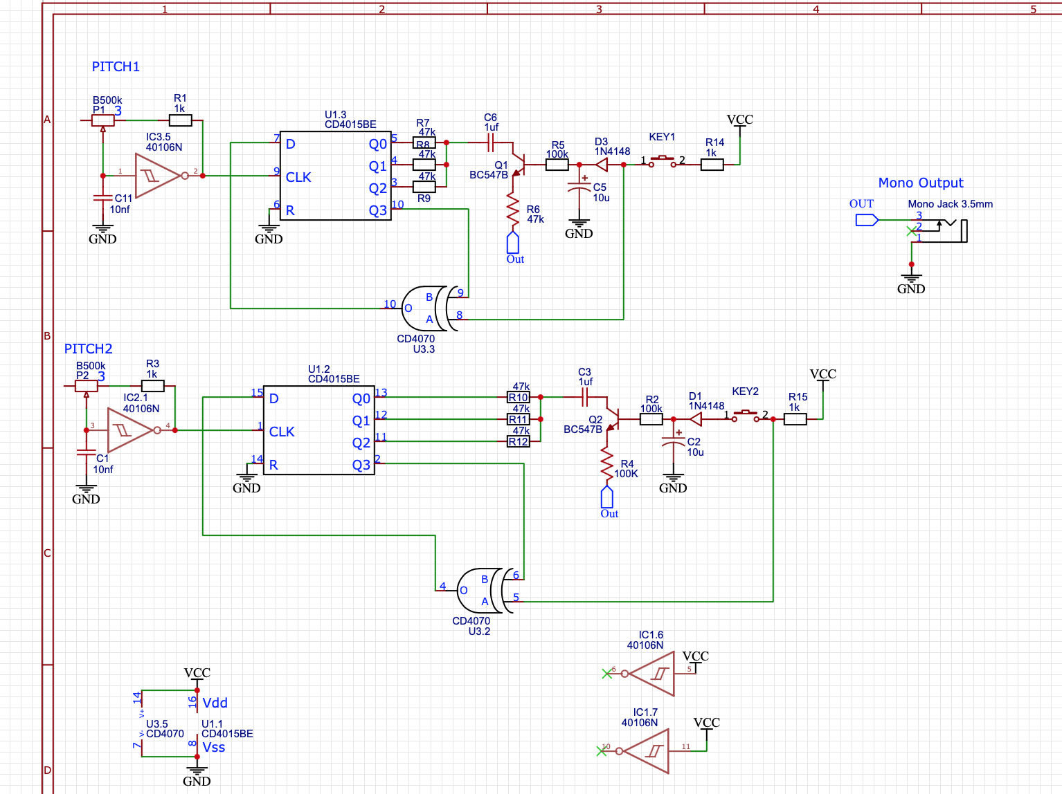Image resolution: width=1062 pixels, height=794 pixels.
Task: Click the Q1 BC547B transistor symbol
Action: [519, 163]
